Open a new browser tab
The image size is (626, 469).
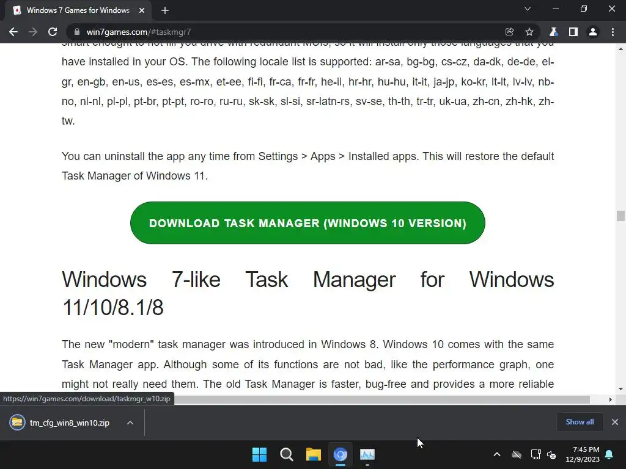point(165,10)
